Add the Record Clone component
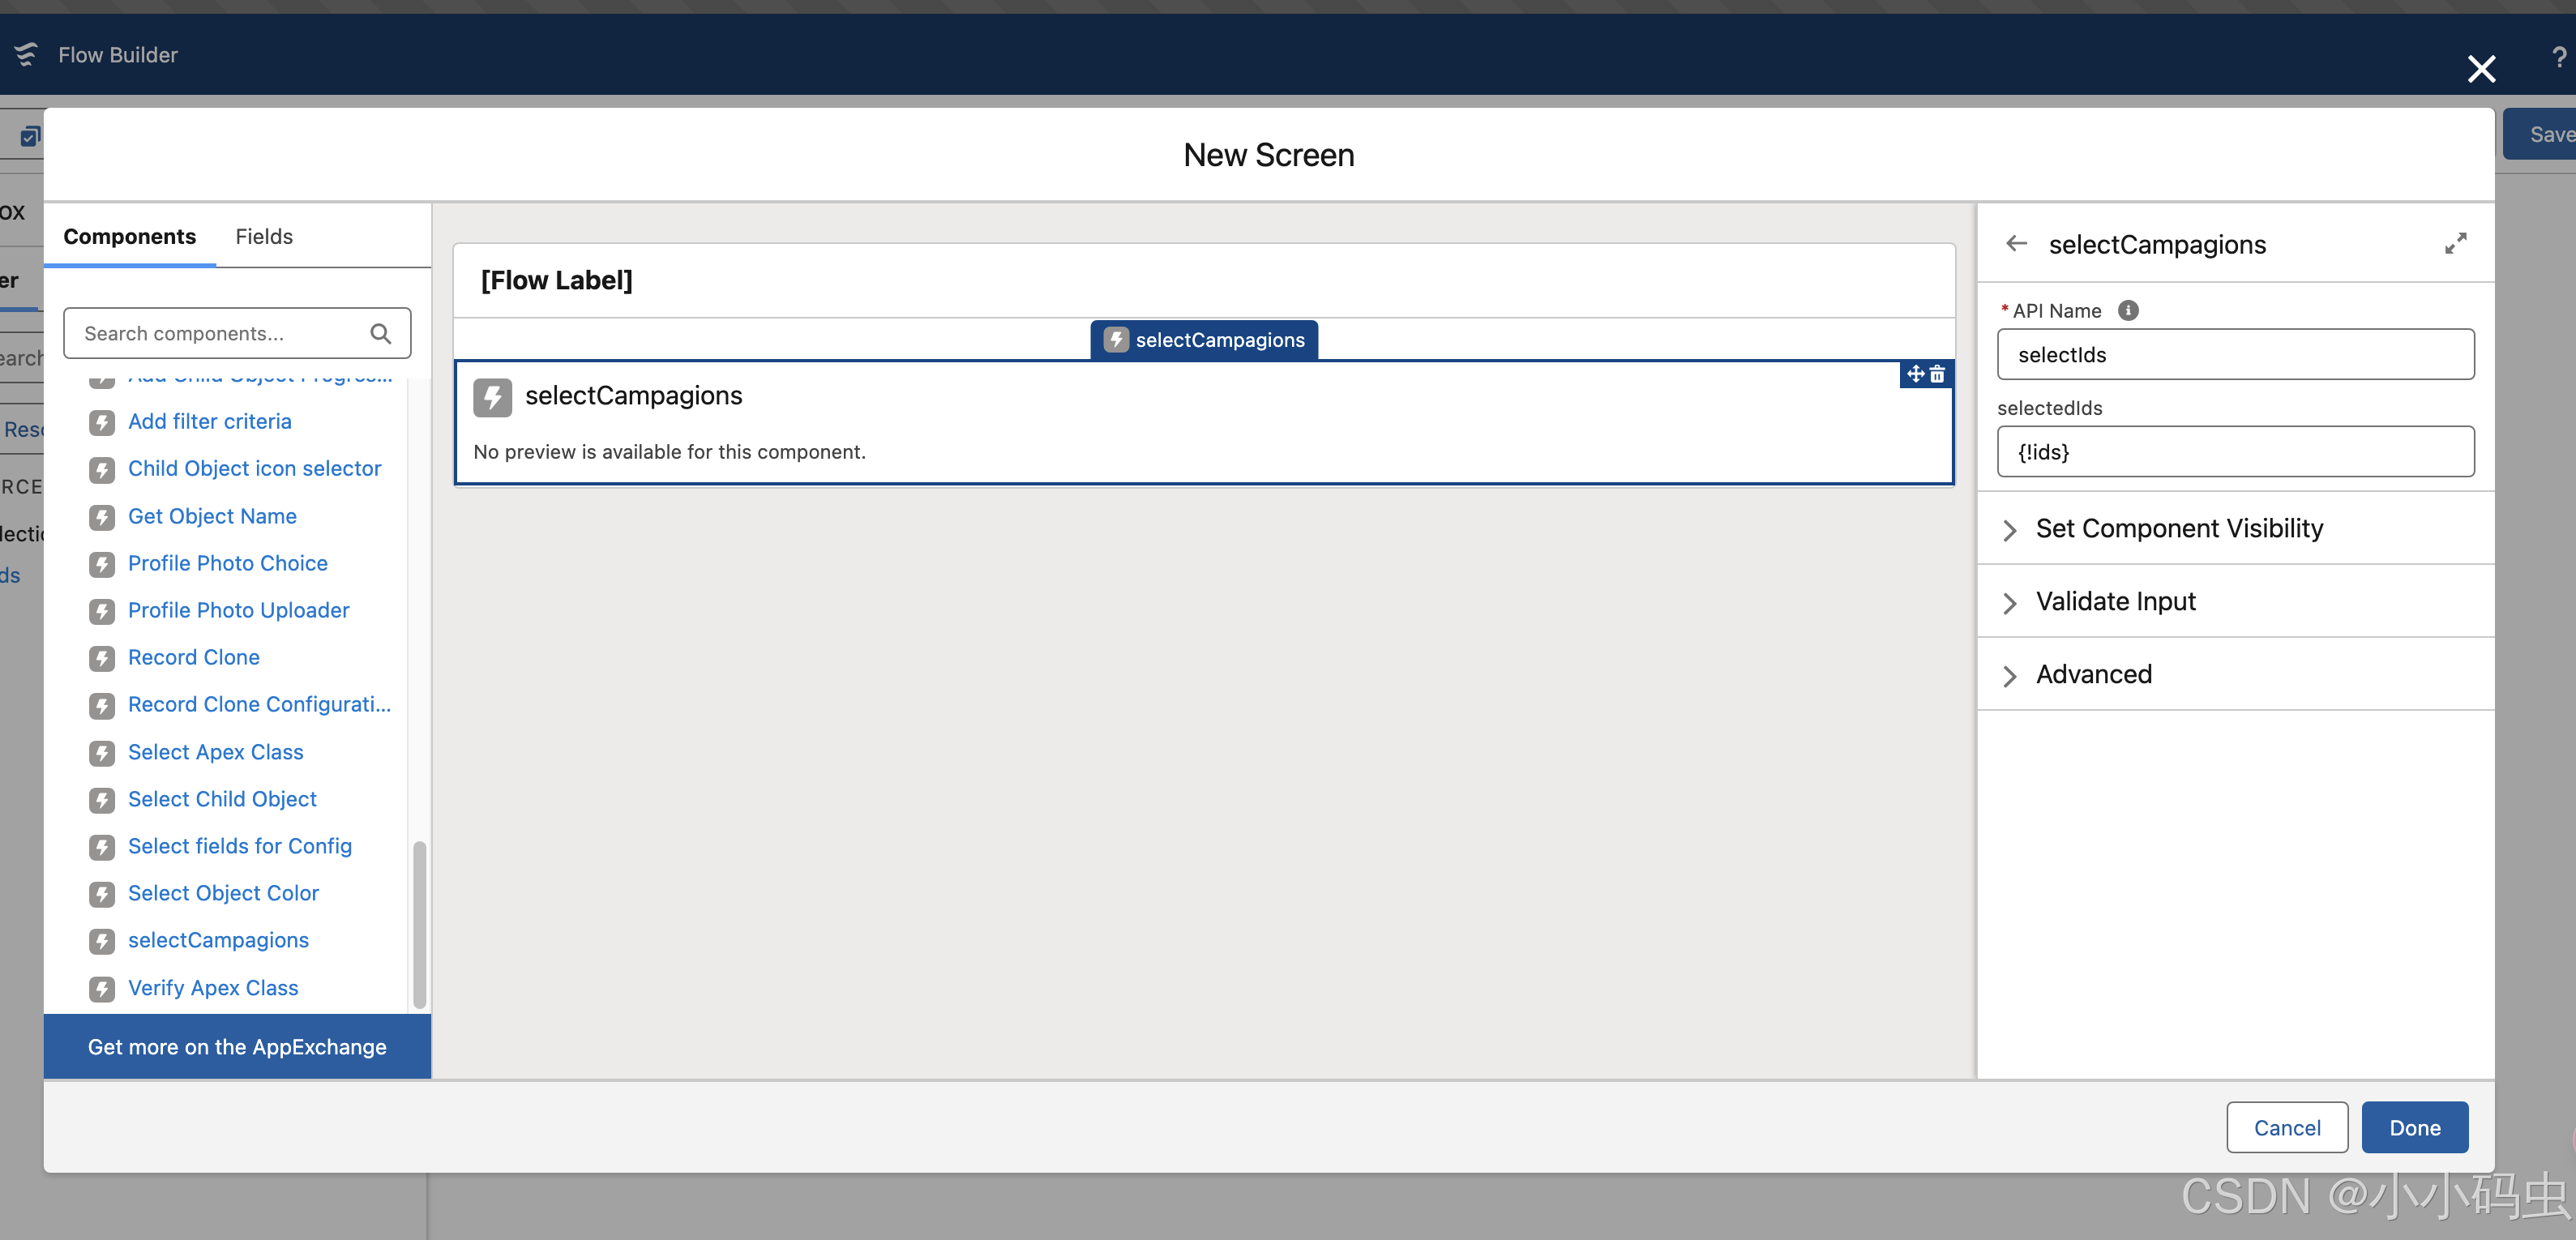The height and width of the screenshot is (1240, 2576). [x=193, y=657]
